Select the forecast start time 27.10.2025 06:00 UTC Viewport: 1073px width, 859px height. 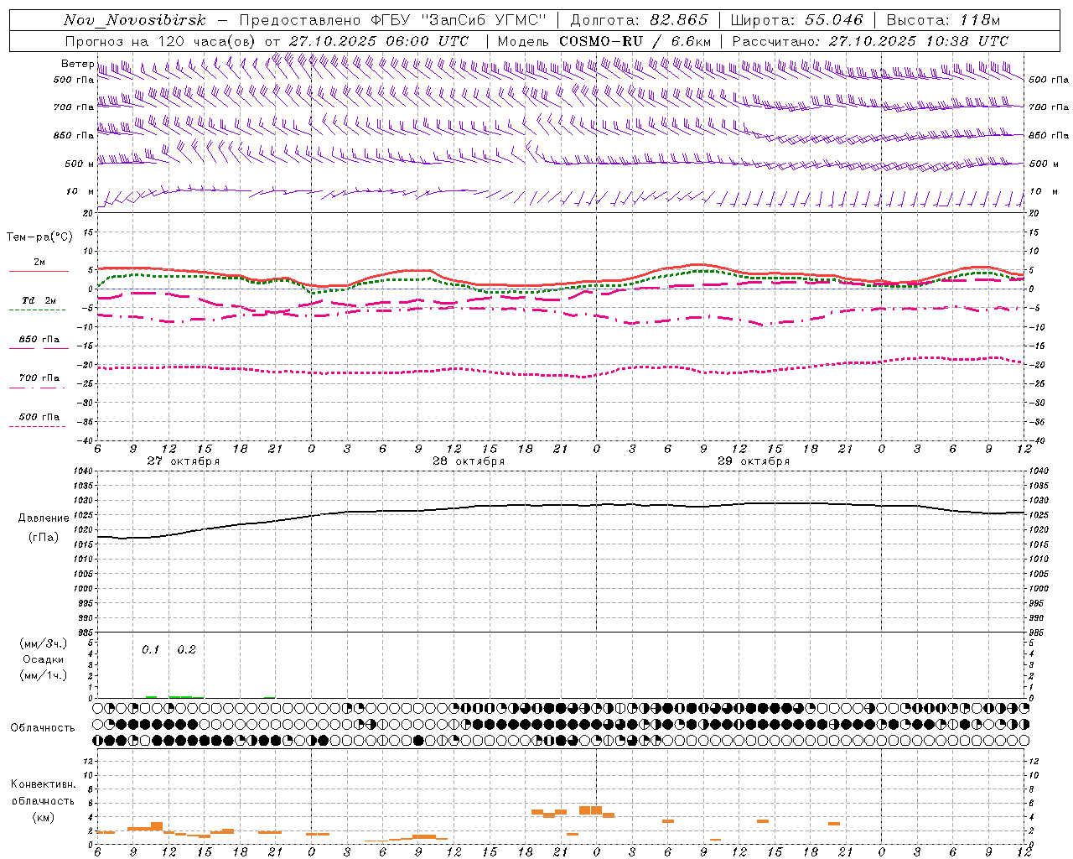[379, 41]
